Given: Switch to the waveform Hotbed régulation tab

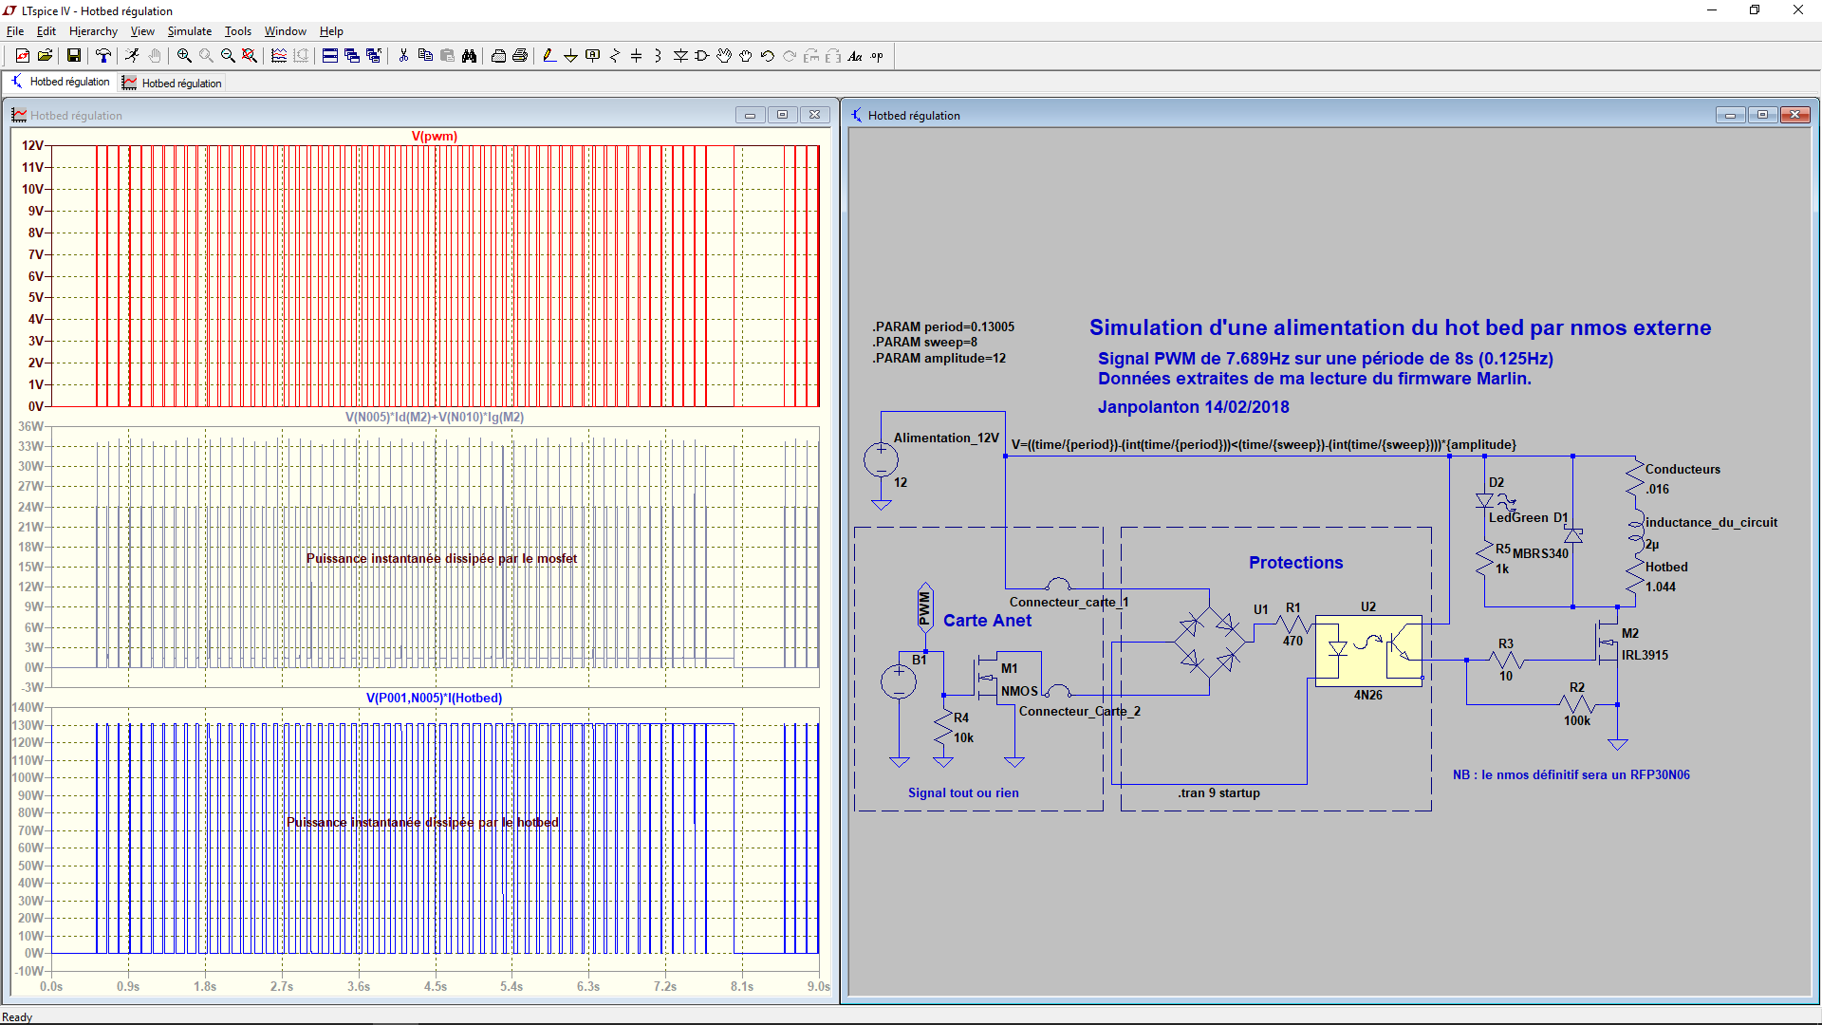Looking at the screenshot, I should [172, 84].
